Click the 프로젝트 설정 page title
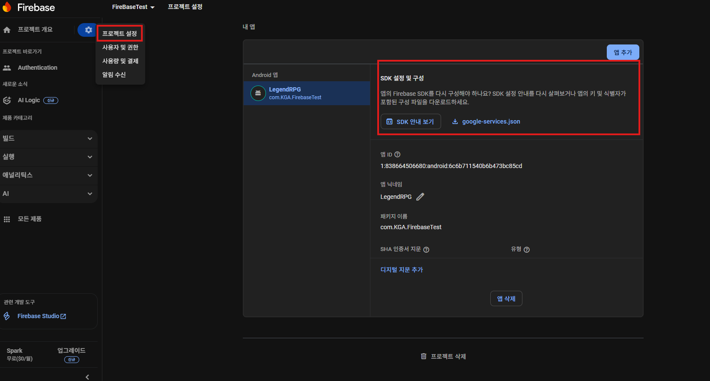The height and width of the screenshot is (381, 710). point(185,7)
